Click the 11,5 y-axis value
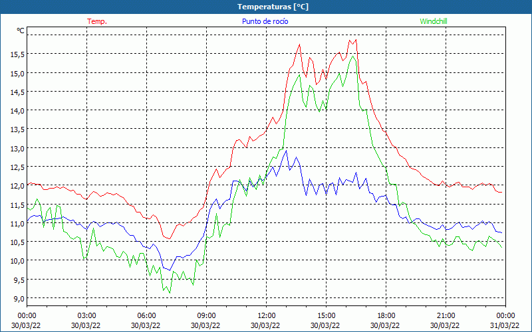The height and width of the screenshot is (332, 532). click(17, 205)
